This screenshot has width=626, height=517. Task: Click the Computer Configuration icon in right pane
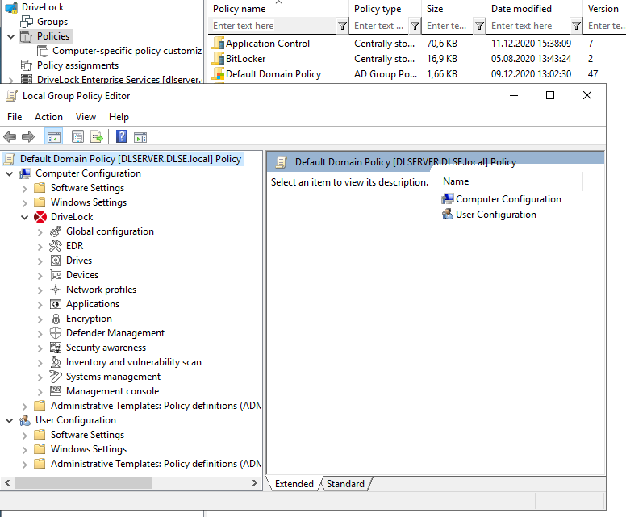click(x=448, y=199)
